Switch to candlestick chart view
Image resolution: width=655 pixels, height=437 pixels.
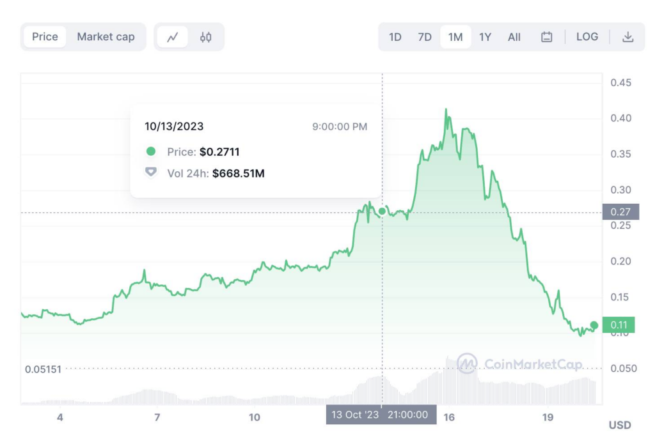click(205, 37)
